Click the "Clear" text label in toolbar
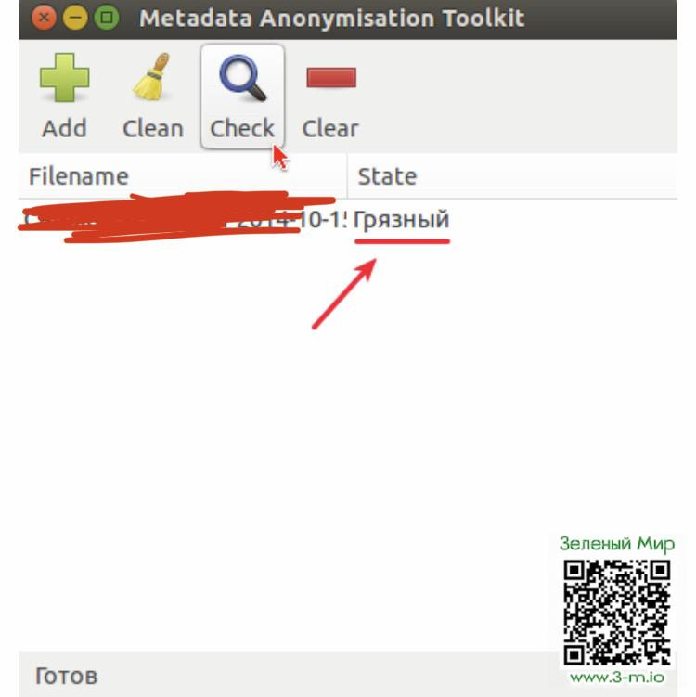The image size is (696, 697). coord(330,129)
